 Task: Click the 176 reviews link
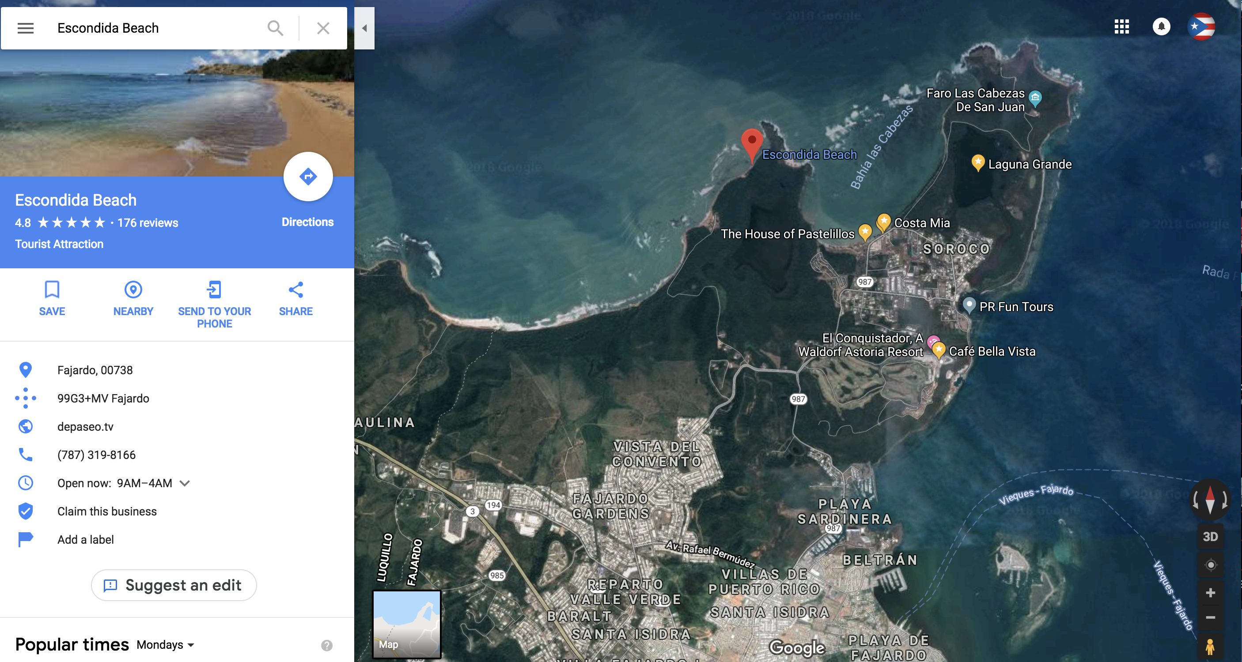(x=148, y=222)
